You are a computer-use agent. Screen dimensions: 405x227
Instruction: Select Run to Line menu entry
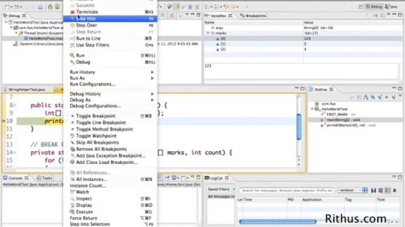[110, 38]
